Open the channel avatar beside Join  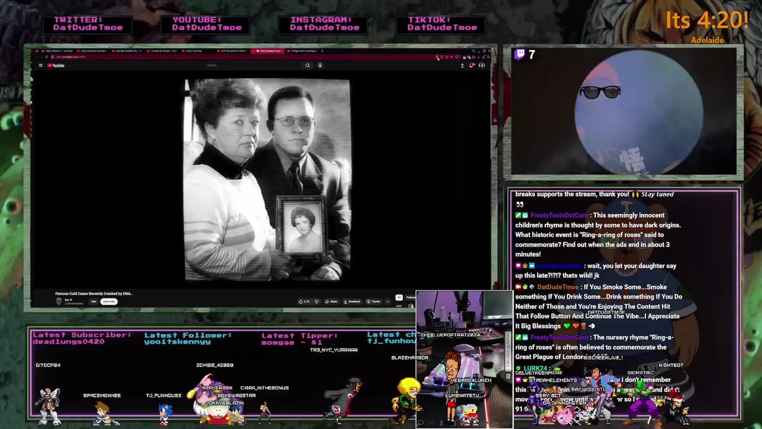tap(58, 301)
